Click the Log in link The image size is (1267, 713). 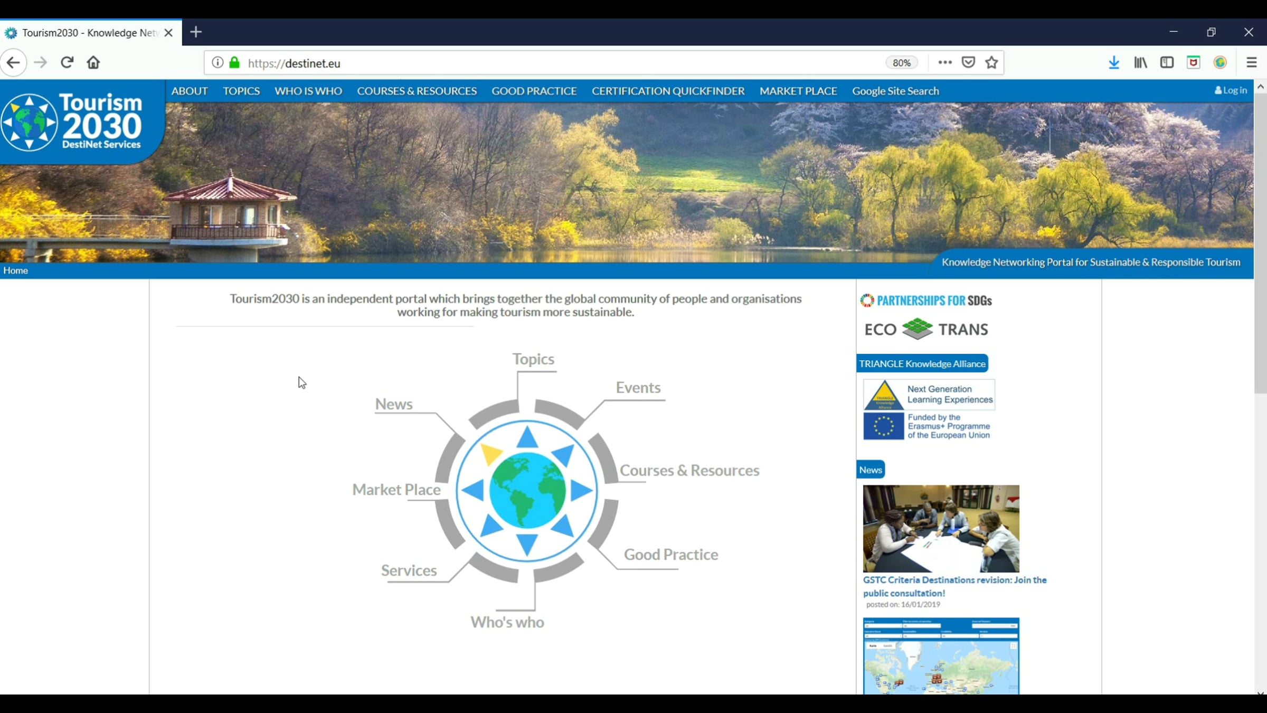click(x=1231, y=90)
